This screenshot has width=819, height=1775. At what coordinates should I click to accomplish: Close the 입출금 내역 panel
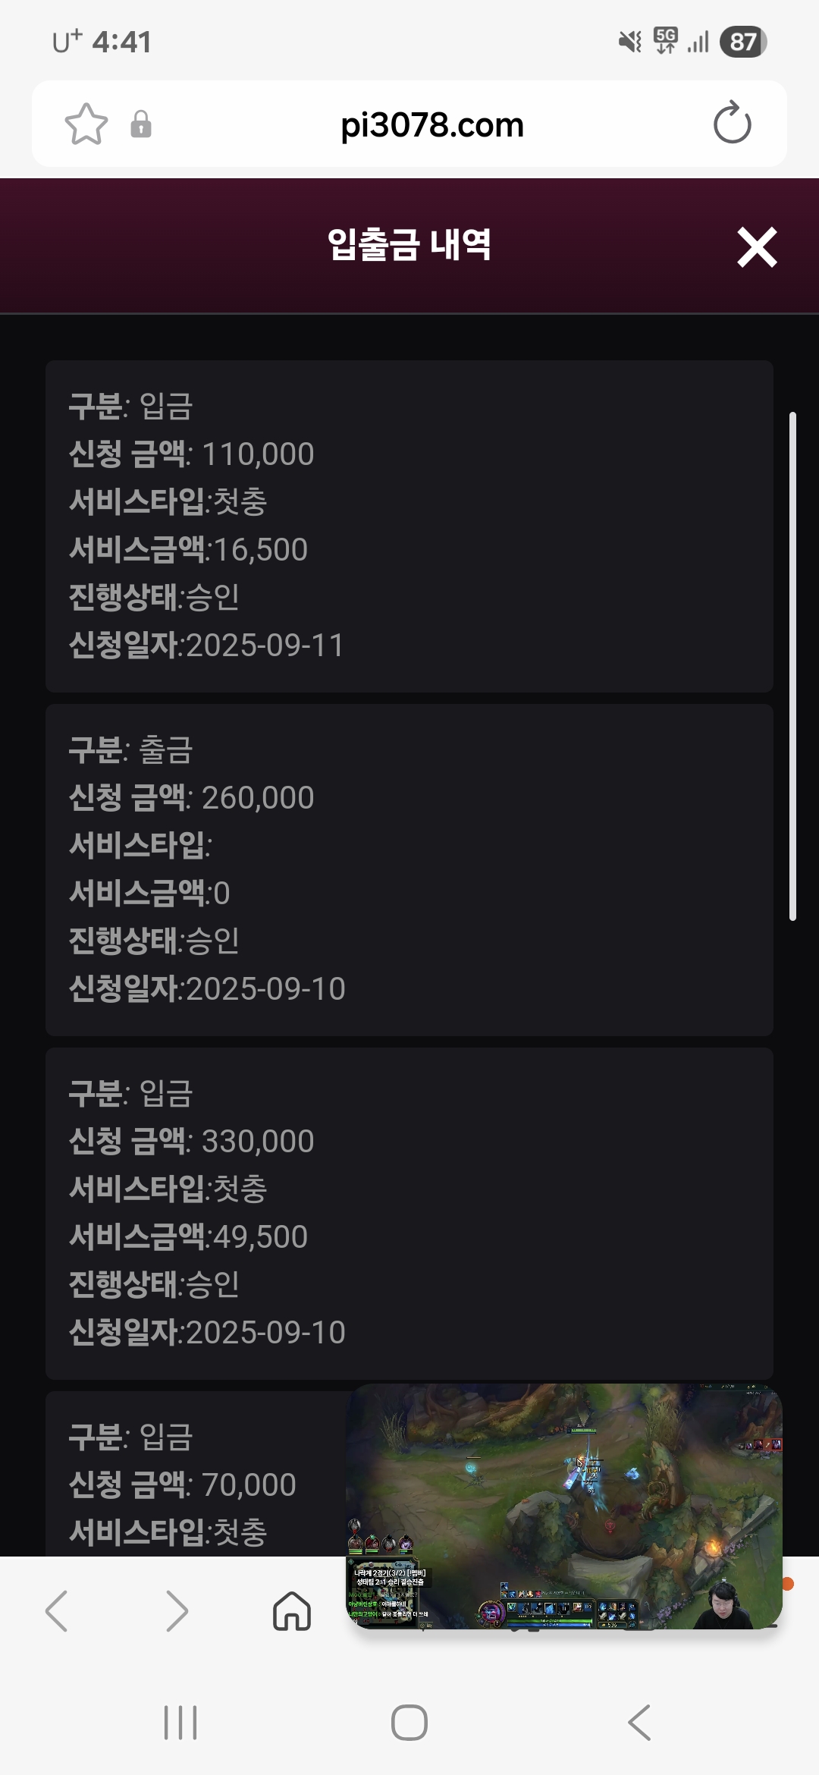(757, 247)
